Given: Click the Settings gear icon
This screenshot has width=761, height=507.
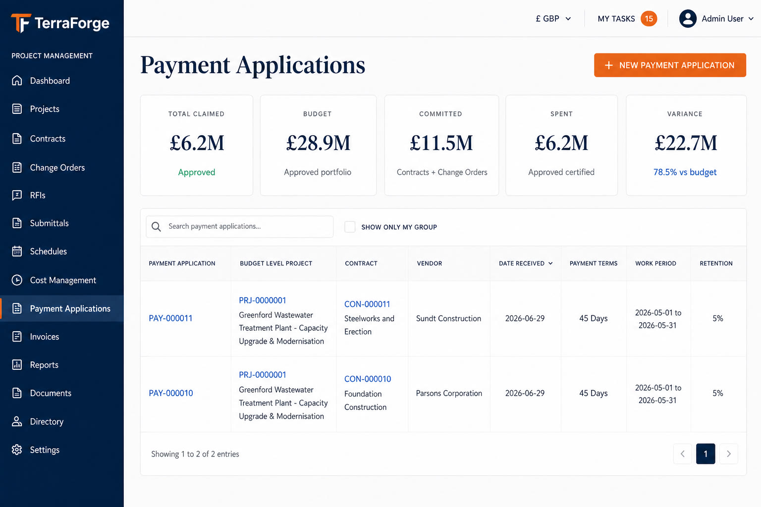Looking at the screenshot, I should (17, 450).
